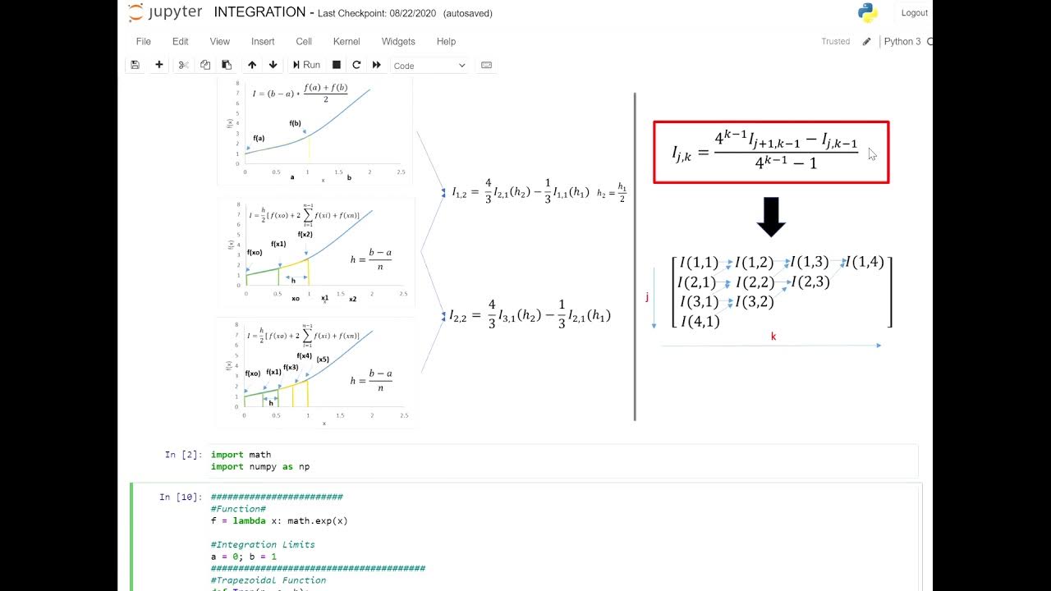Run the selected cell
The image size is (1051, 591).
[x=306, y=65]
